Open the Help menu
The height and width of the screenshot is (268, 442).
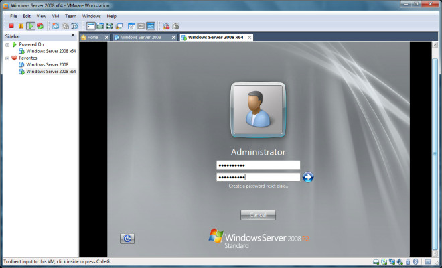112,16
